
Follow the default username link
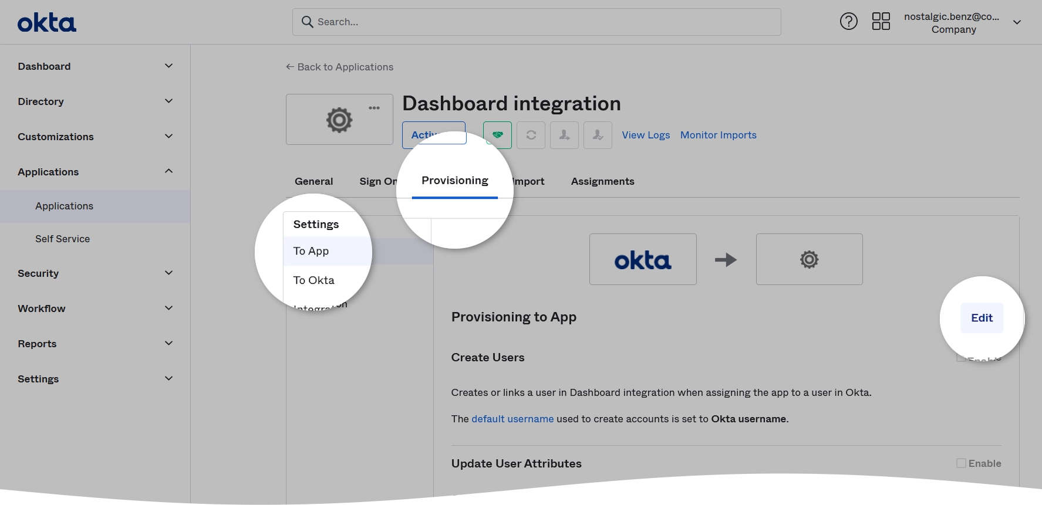point(512,419)
